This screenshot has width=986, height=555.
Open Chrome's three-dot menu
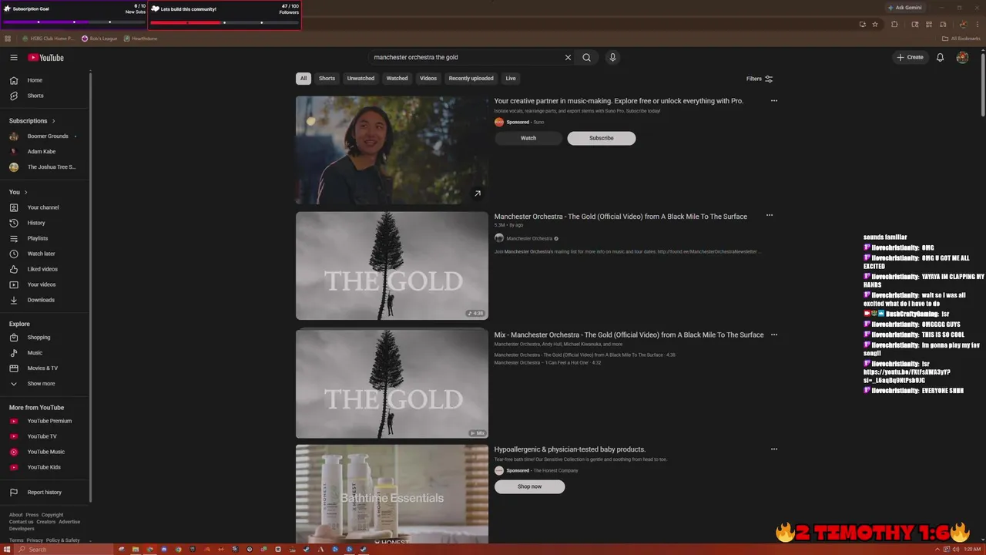click(x=978, y=24)
